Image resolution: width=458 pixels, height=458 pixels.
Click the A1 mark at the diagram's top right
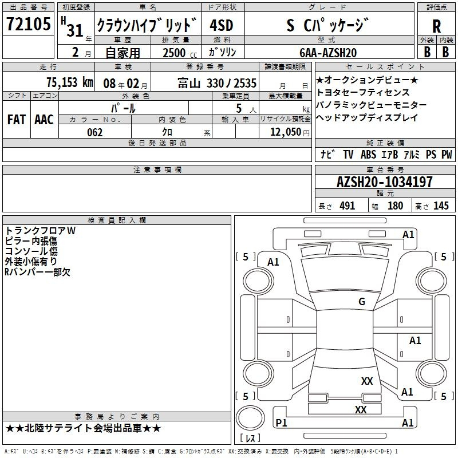408,235
